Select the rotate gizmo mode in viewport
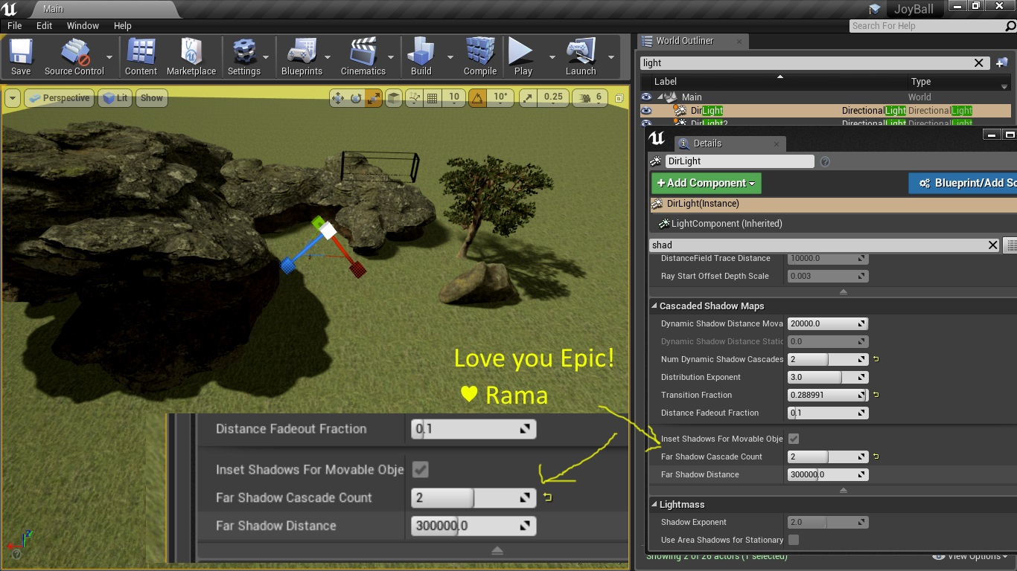 click(x=356, y=97)
